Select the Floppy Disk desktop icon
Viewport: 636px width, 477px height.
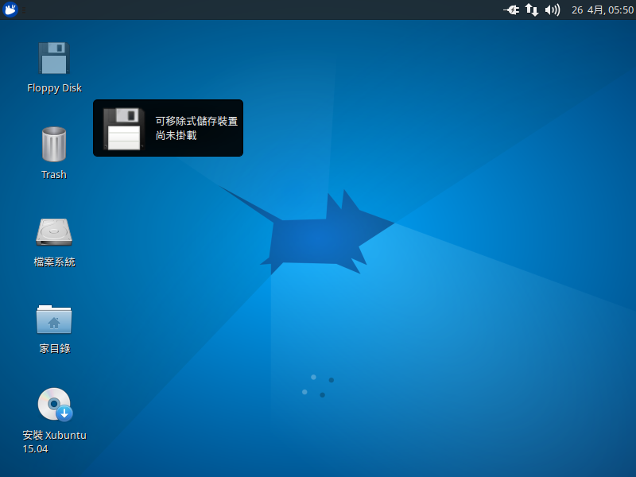pyautogui.click(x=54, y=58)
